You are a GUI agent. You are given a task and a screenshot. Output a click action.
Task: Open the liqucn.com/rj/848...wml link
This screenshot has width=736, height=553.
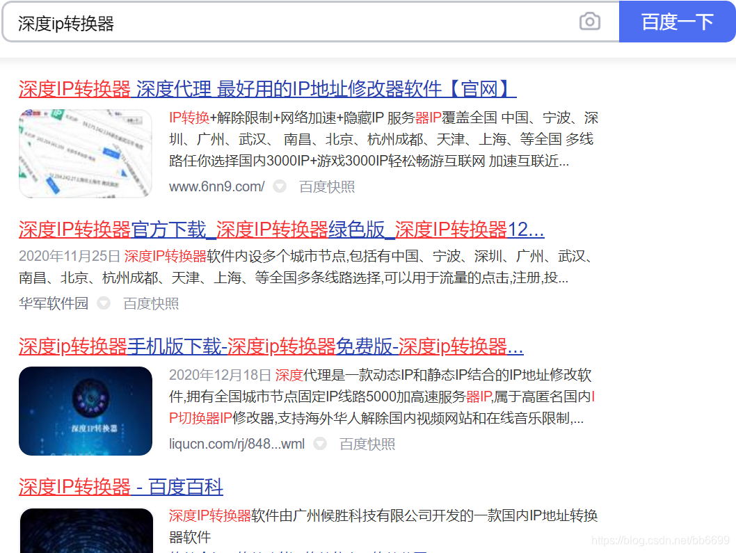[237, 444]
